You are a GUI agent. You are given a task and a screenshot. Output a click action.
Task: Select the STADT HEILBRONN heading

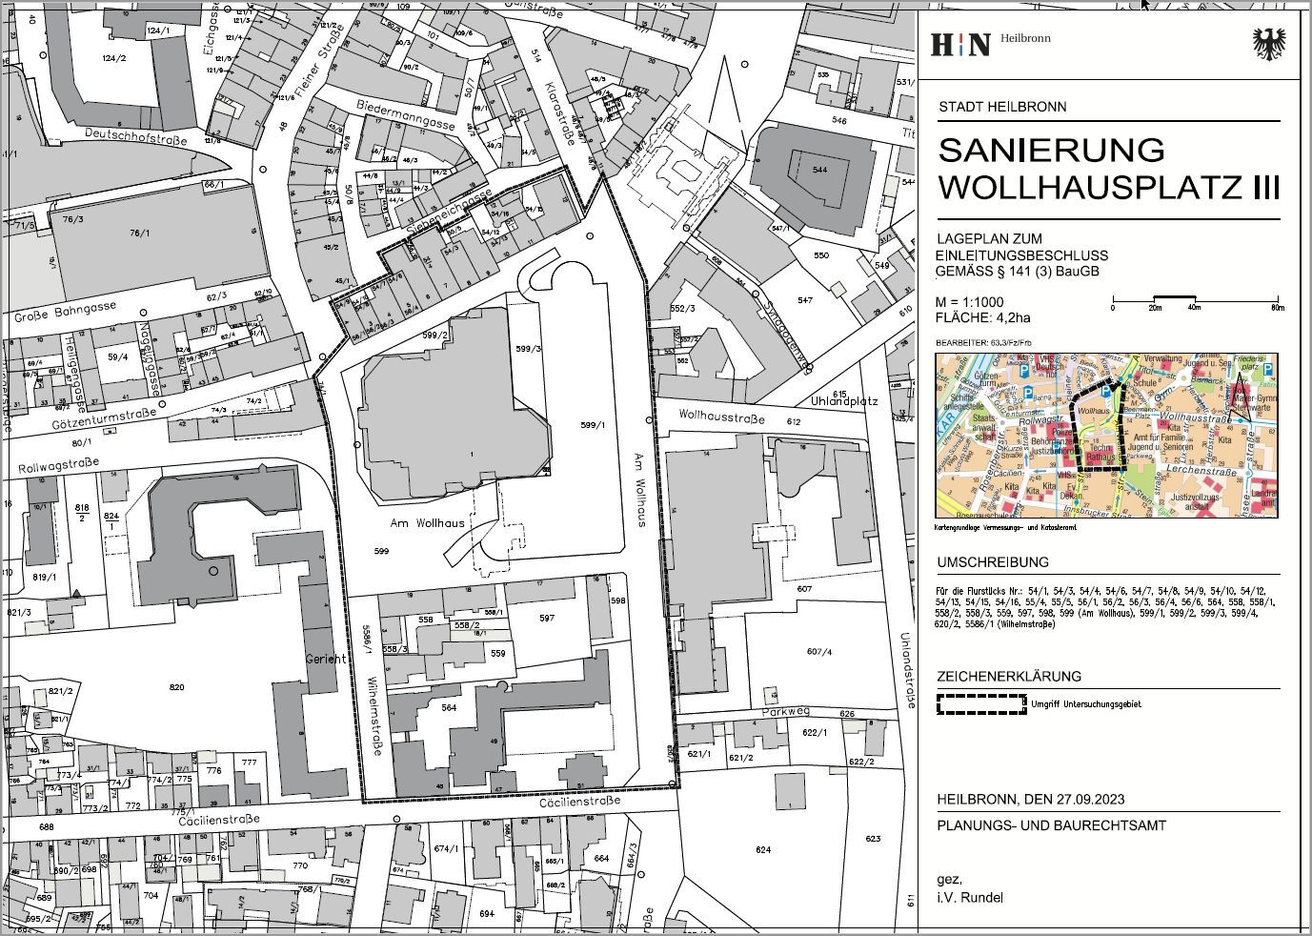click(x=1002, y=108)
